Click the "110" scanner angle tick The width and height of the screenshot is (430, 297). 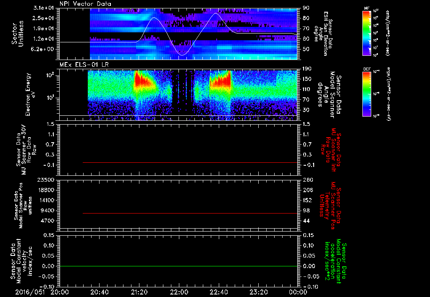(307, 89)
